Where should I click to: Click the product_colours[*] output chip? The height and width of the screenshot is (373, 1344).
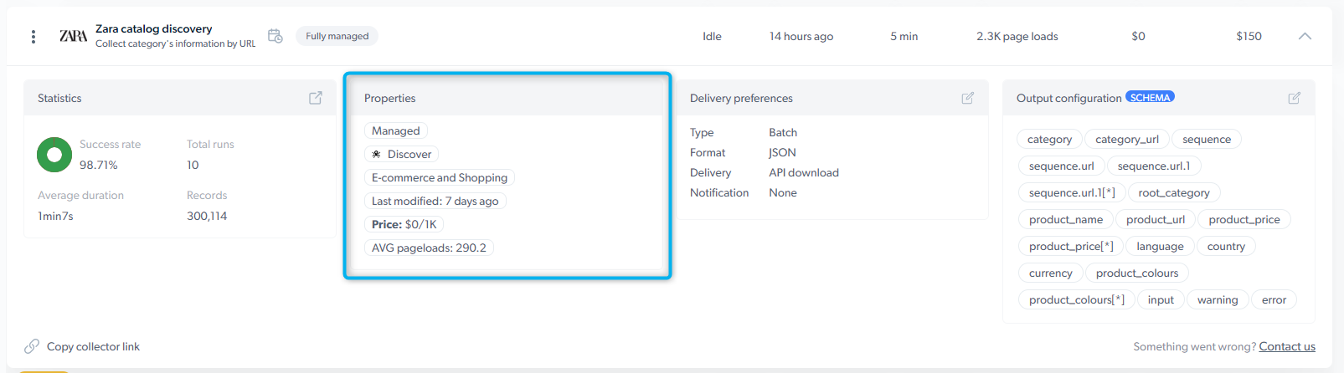point(1077,299)
